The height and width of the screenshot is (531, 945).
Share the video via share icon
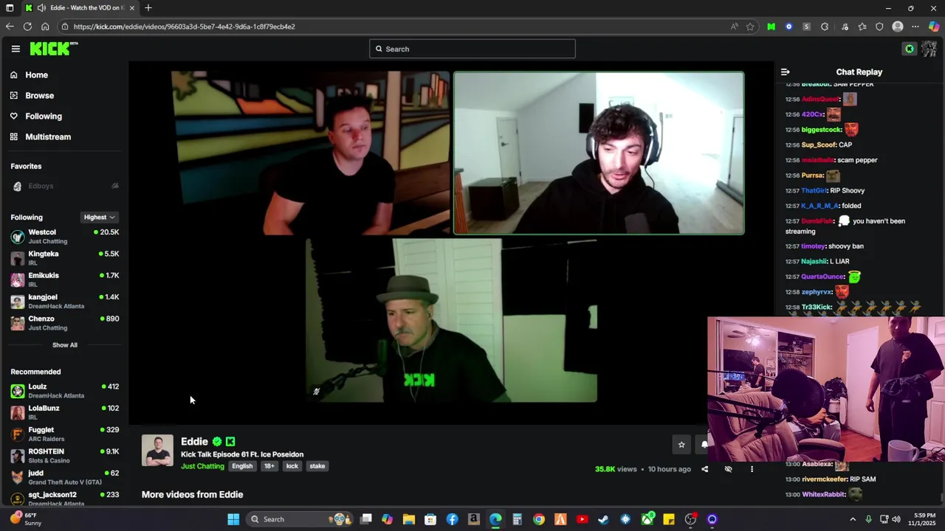point(704,469)
